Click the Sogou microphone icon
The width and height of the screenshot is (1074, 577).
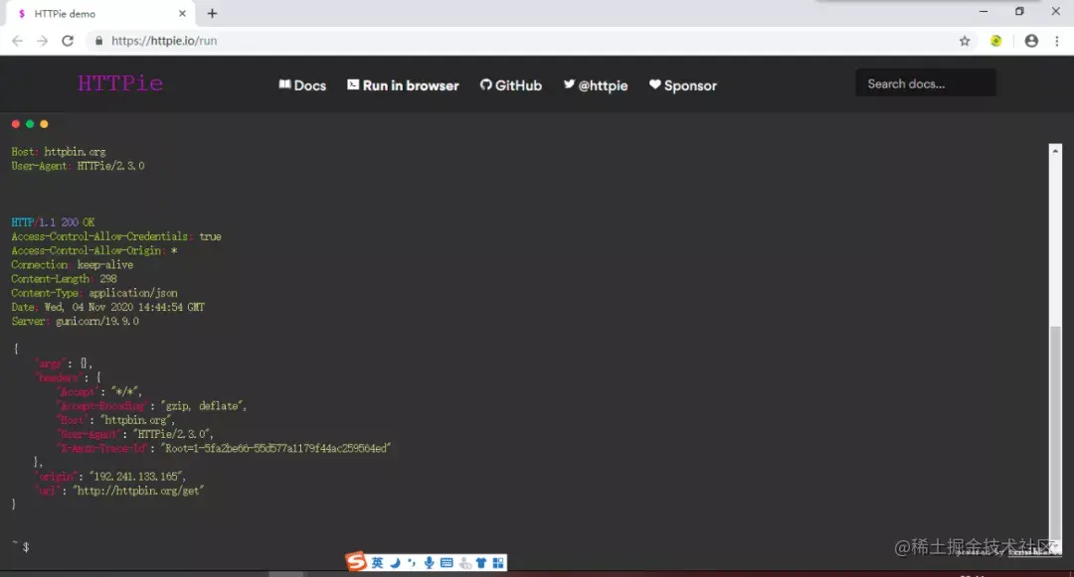pos(429,563)
